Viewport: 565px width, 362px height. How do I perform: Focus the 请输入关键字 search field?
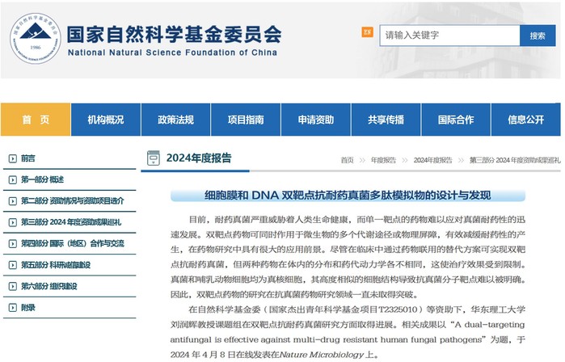tap(449, 36)
